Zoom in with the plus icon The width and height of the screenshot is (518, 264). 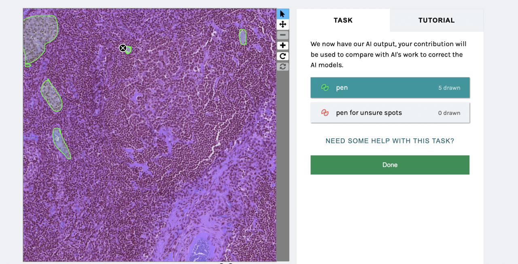(282, 46)
